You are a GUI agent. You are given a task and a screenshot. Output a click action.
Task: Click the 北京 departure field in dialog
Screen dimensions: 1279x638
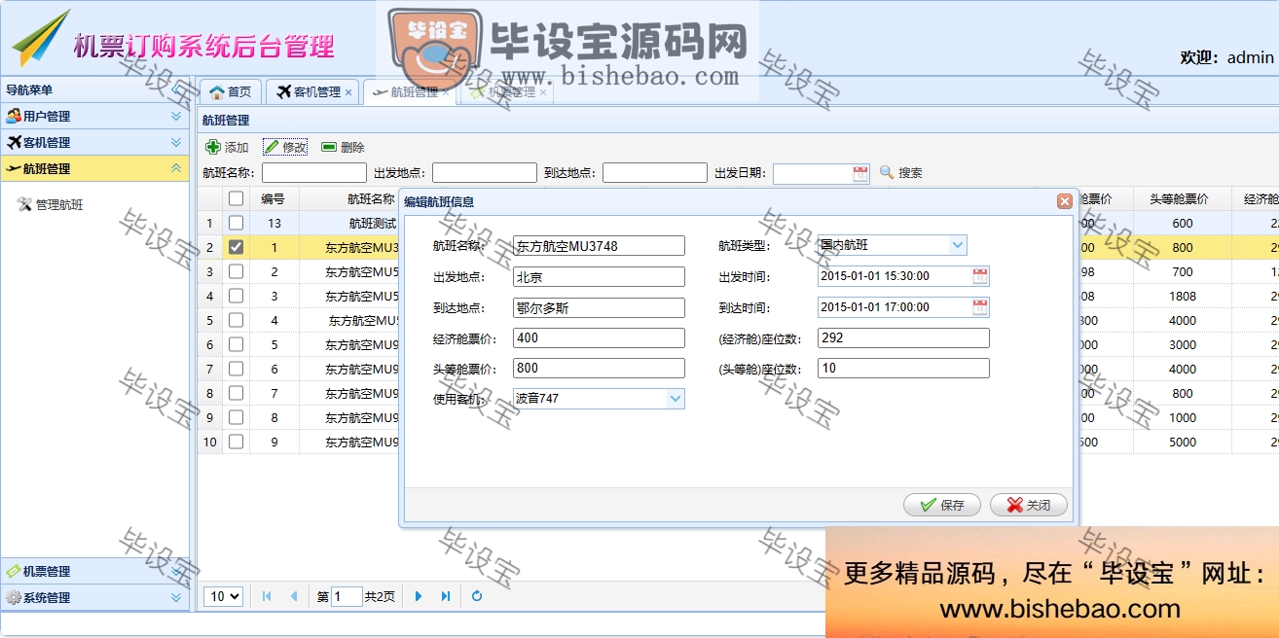click(599, 277)
